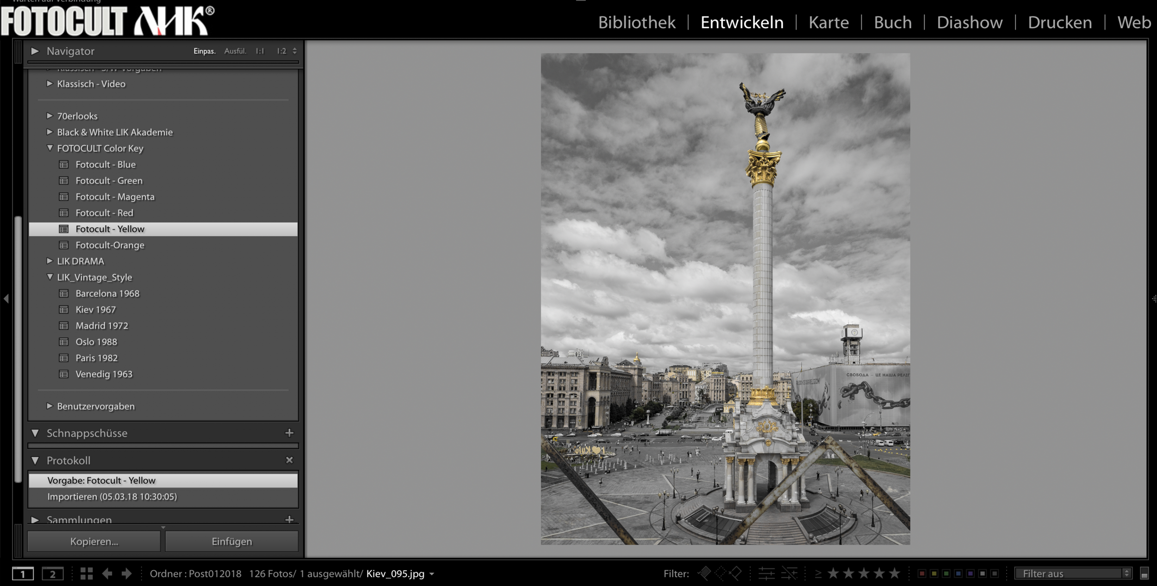Viewport: 1157px width, 586px height.
Task: Collapse the Schnappschüsse panel
Action: click(x=35, y=433)
